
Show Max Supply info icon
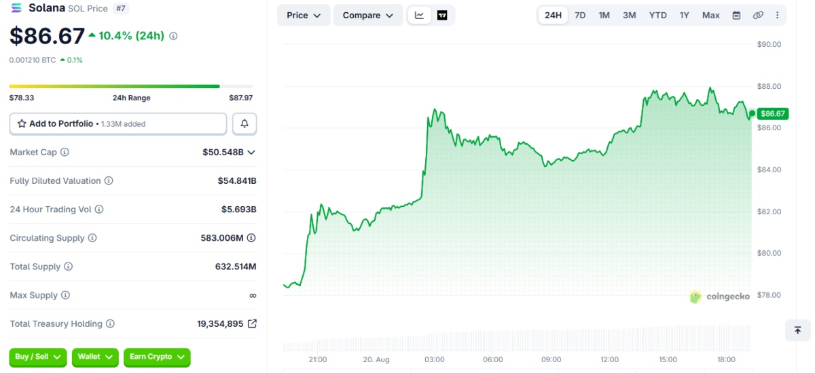(65, 296)
